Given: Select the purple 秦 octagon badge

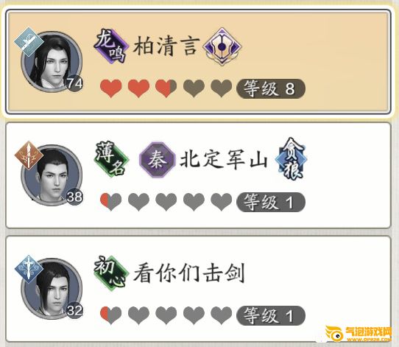Looking at the screenshot, I should pos(158,160).
